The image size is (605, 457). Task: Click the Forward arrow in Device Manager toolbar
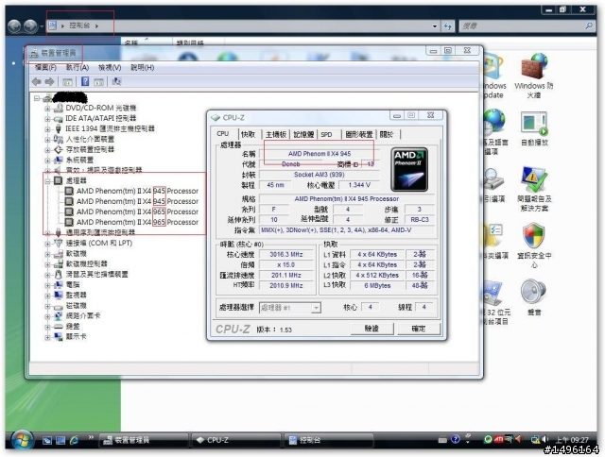pyautogui.click(x=50, y=82)
